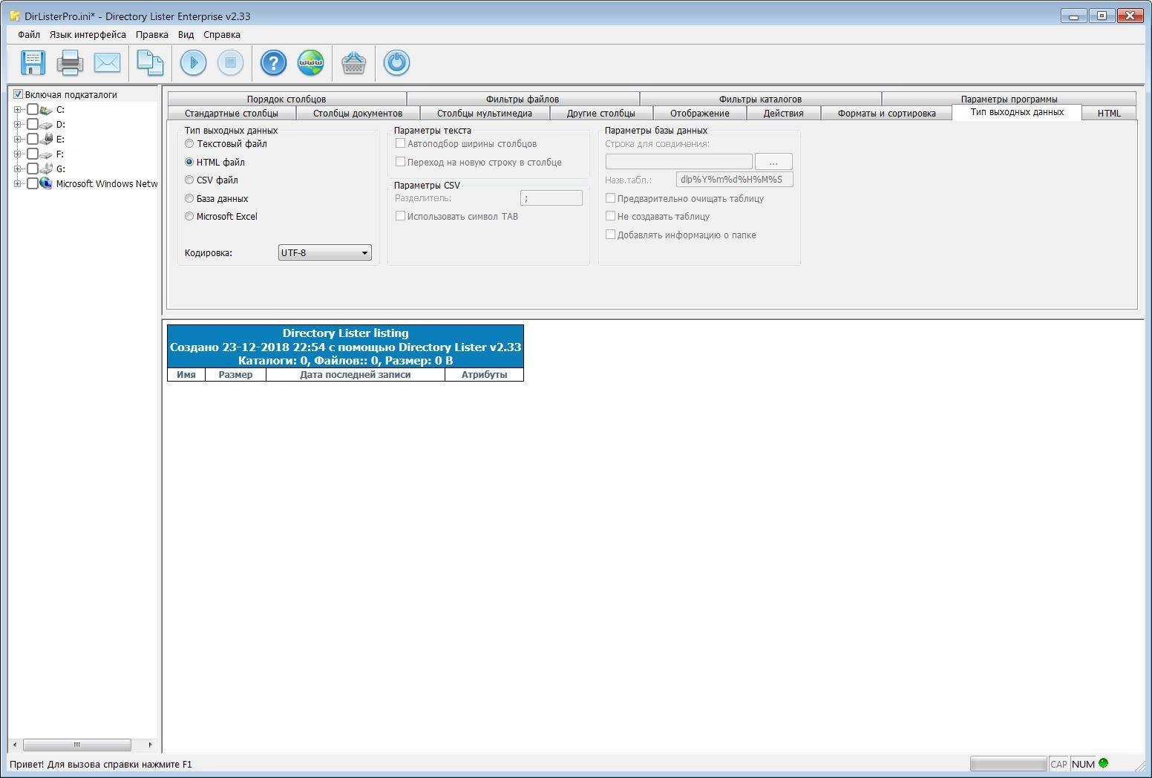Expand Microsoft Windows Network node
This screenshot has height=778, width=1152.
point(18,183)
